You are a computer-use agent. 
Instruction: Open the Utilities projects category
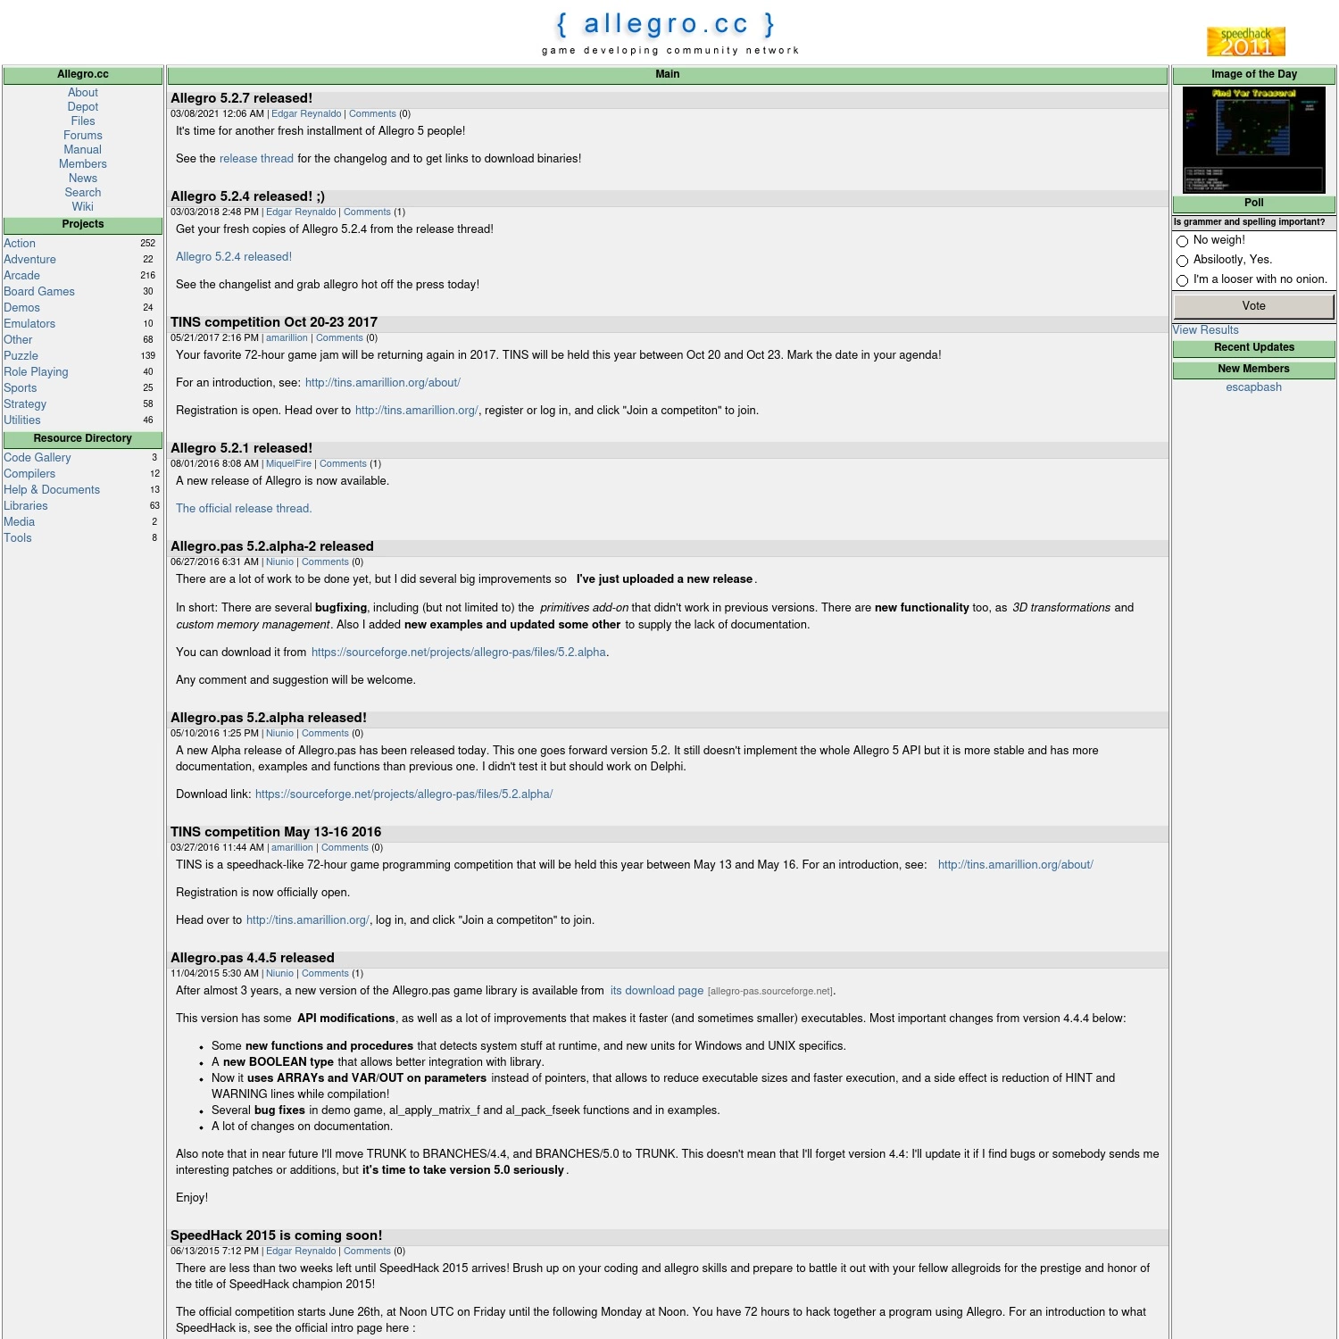click(x=22, y=420)
